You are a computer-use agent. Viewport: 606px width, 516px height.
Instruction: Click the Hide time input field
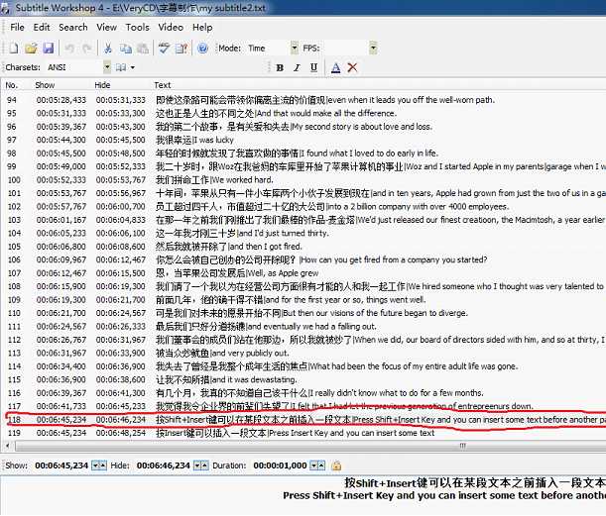coord(164,465)
